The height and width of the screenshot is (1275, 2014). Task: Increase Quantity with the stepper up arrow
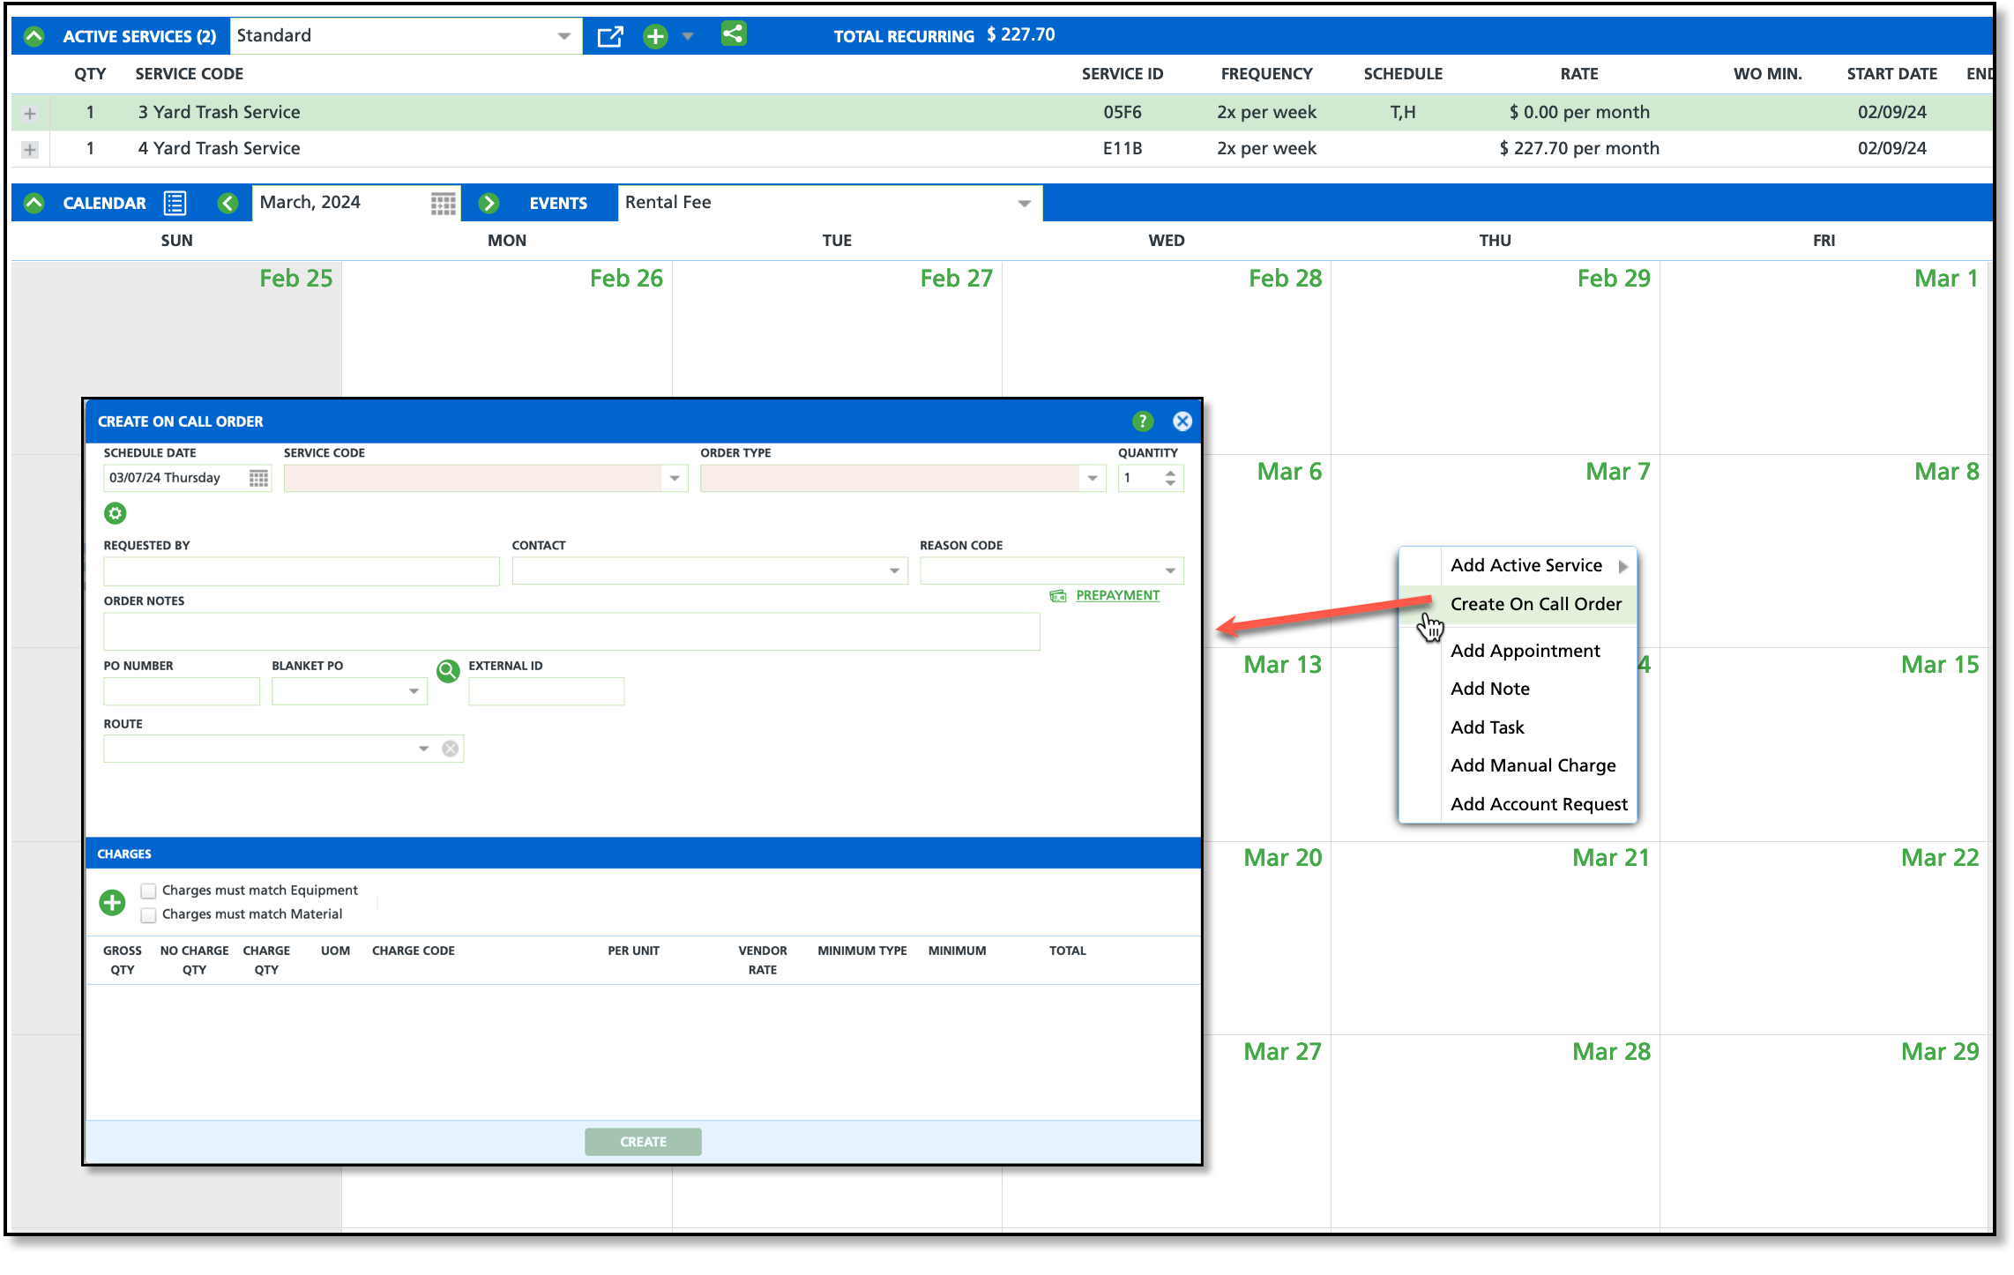(x=1169, y=473)
